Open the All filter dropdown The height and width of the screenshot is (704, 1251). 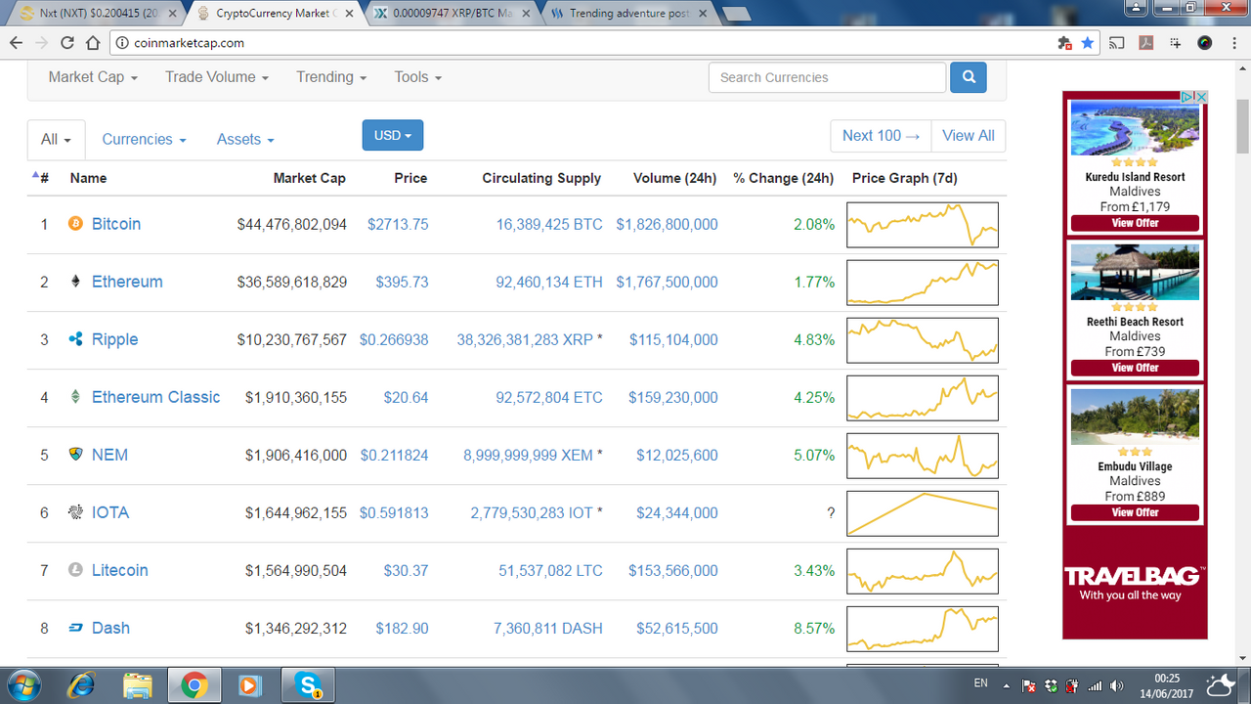[56, 140]
